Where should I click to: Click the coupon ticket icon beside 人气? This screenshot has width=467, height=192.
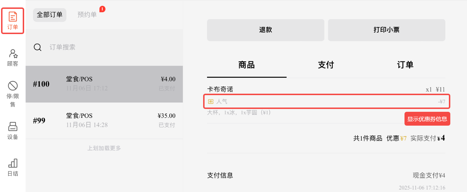point(211,102)
